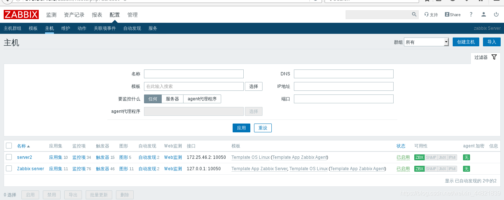Viewport: 504px width, 200px height.
Task: Focus the 名称 filter input
Action: click(x=194, y=74)
